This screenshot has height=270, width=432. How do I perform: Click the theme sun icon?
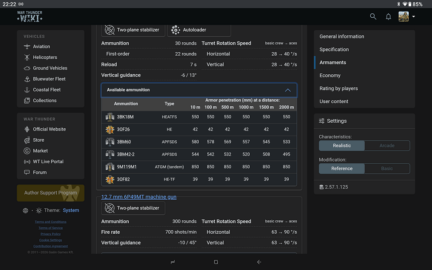(39, 210)
